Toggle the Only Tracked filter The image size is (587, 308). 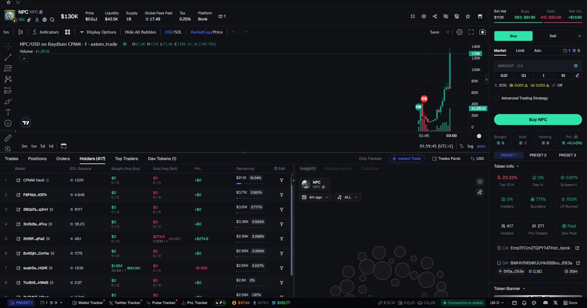370,159
